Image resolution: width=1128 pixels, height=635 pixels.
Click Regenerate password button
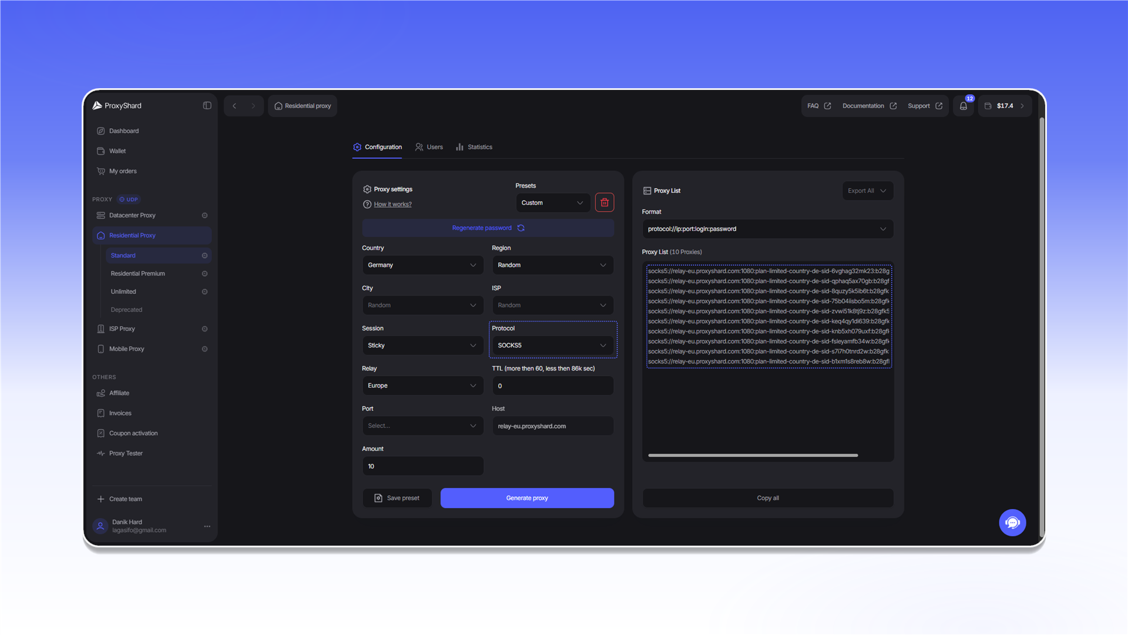(488, 228)
